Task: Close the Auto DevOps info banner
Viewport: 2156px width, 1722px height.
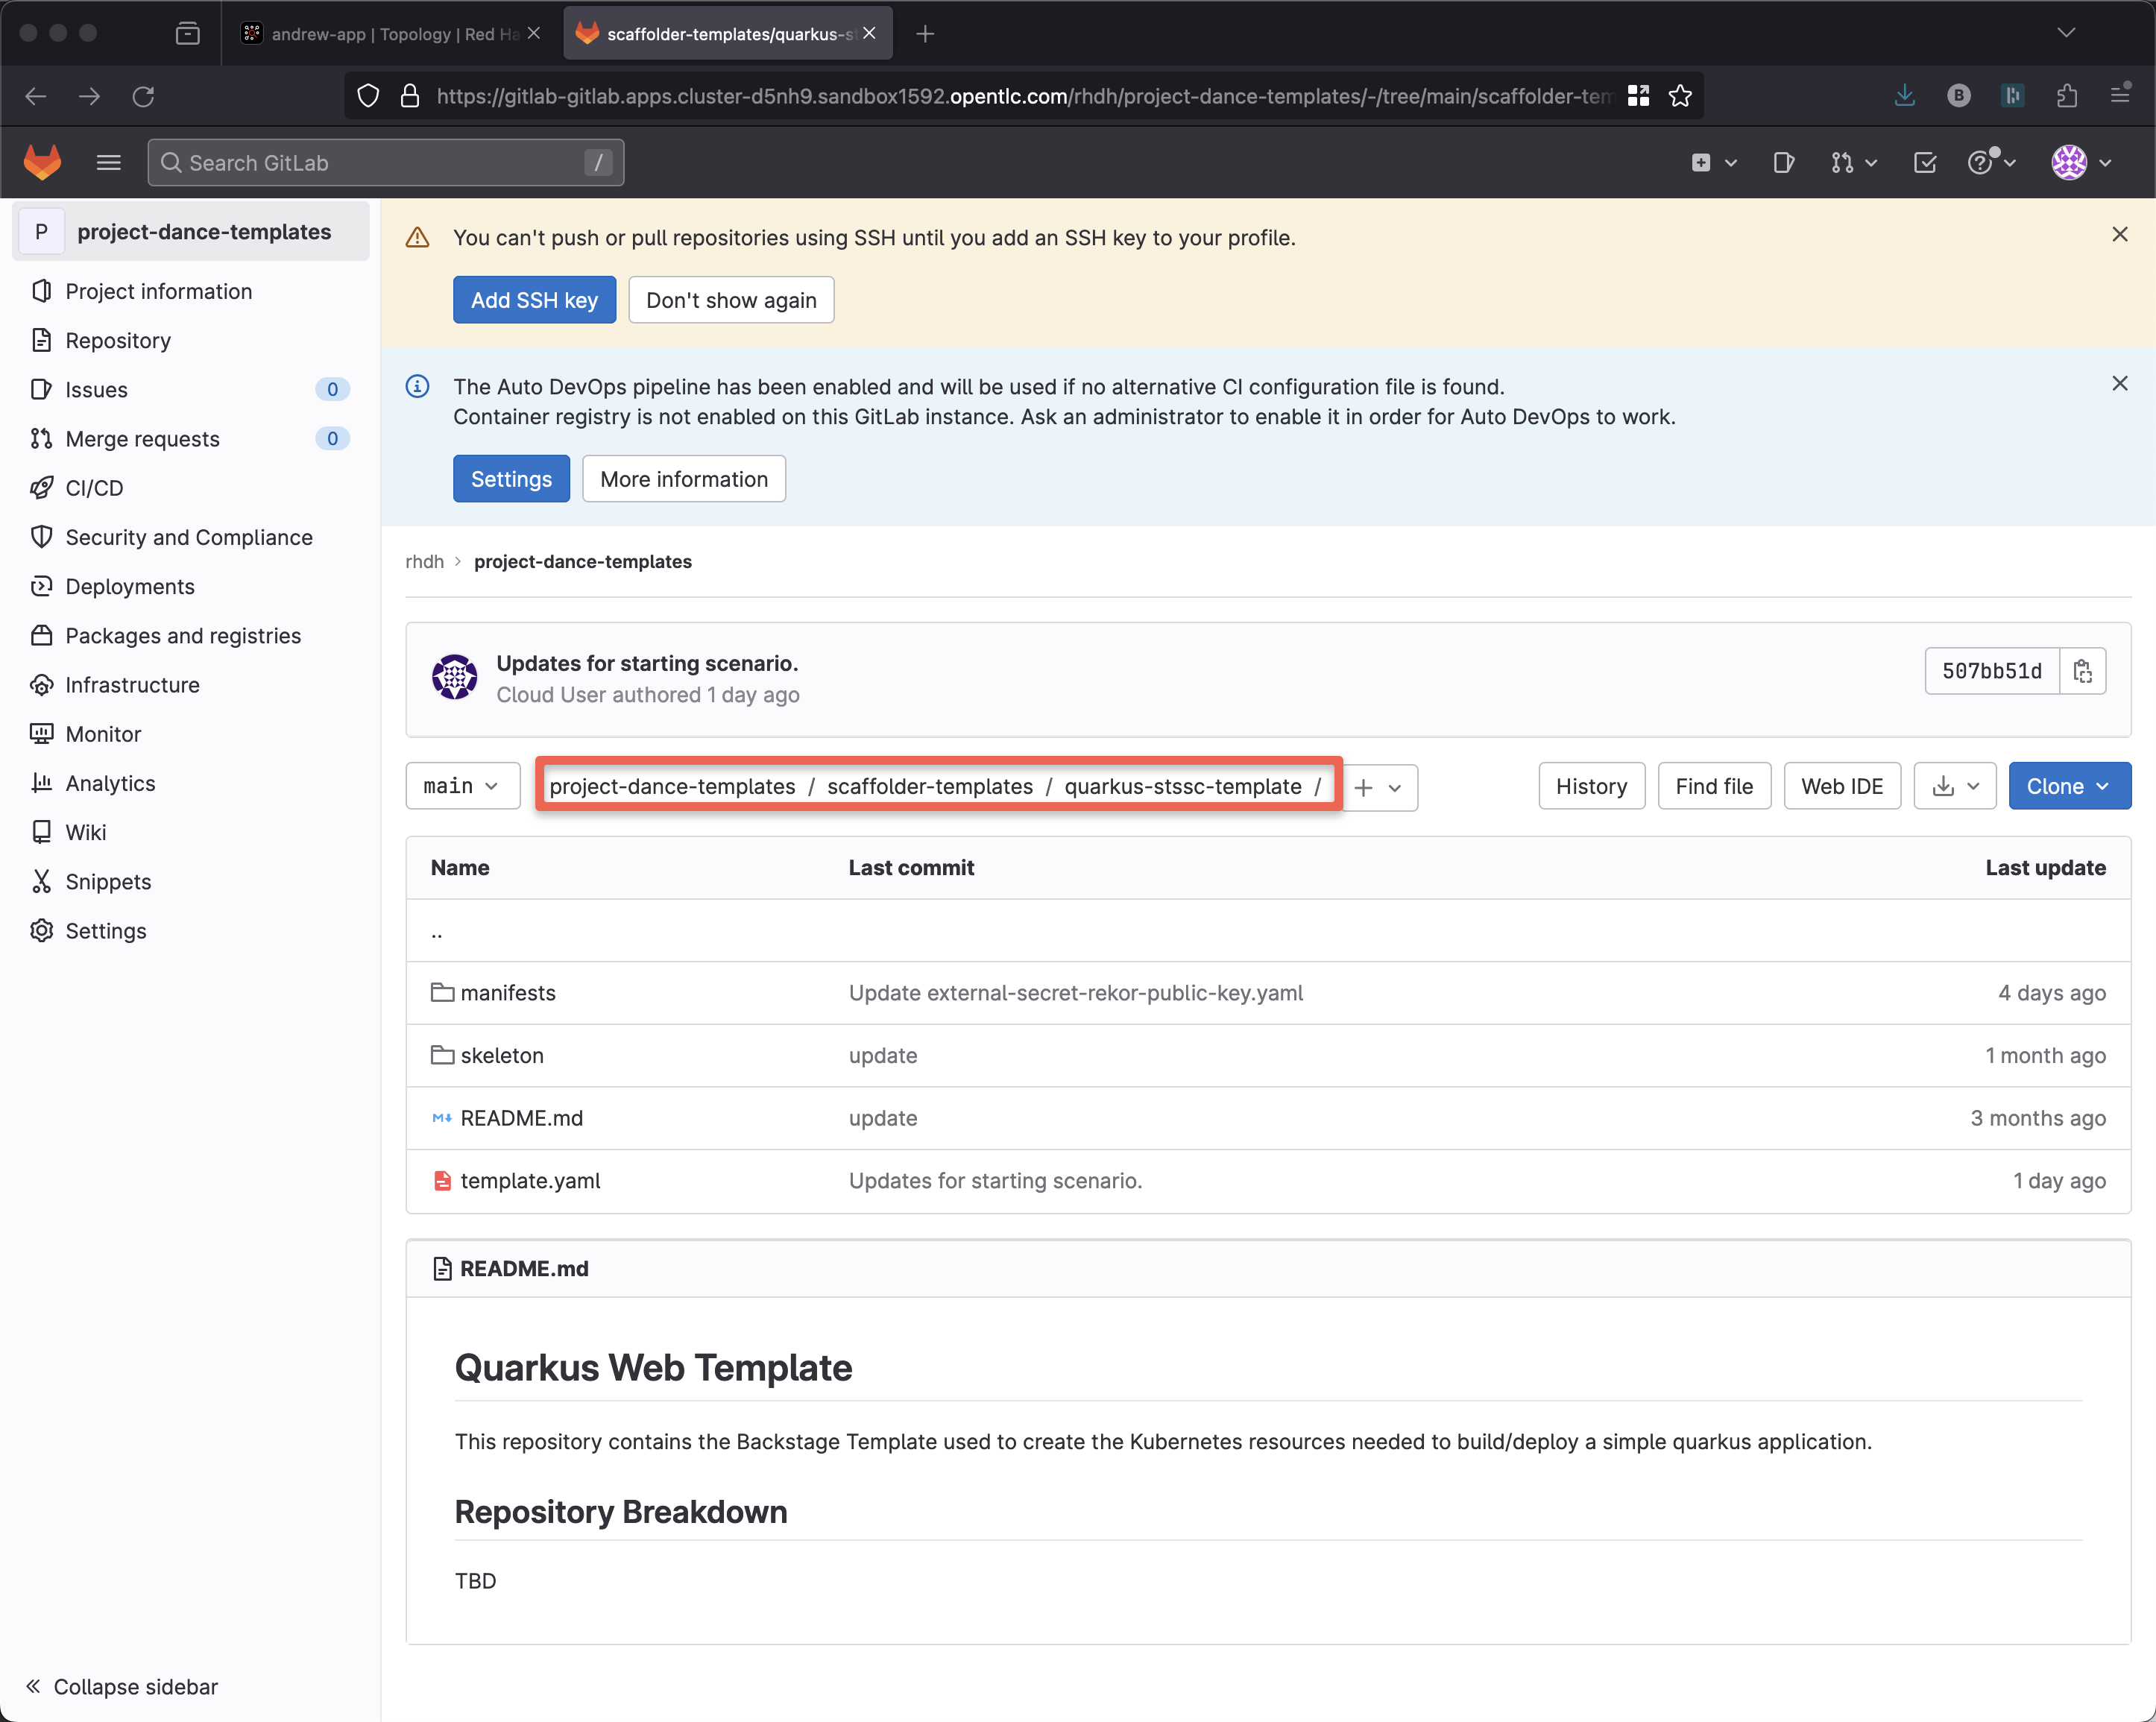Action: [2119, 383]
